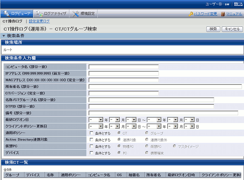Click the 適用ポリシー column header
This screenshot has width=244, height=180.
72,175
